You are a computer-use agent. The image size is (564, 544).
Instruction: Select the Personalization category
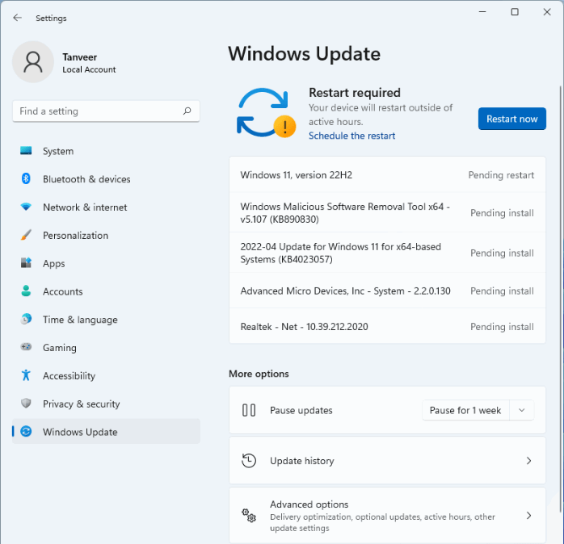tap(106, 235)
